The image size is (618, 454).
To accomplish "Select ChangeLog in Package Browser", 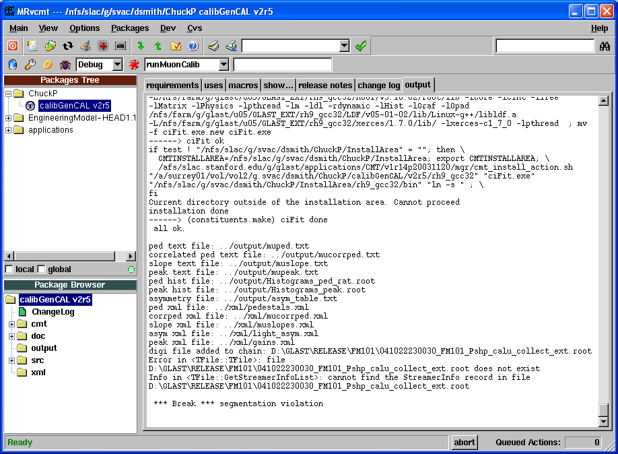I will coord(53,312).
